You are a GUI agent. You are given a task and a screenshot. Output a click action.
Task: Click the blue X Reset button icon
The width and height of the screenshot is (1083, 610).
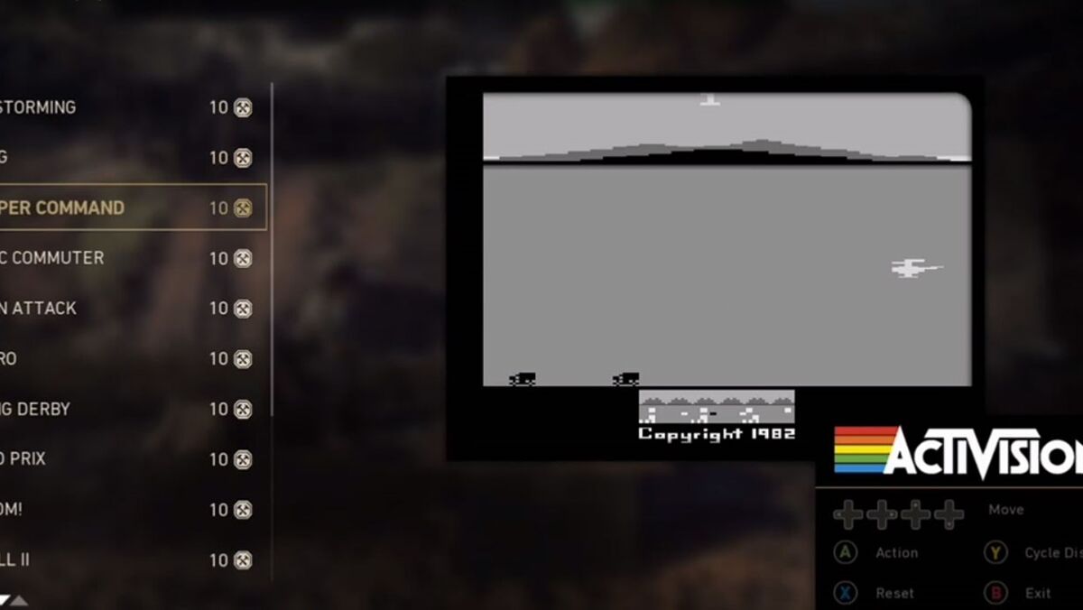[846, 593]
